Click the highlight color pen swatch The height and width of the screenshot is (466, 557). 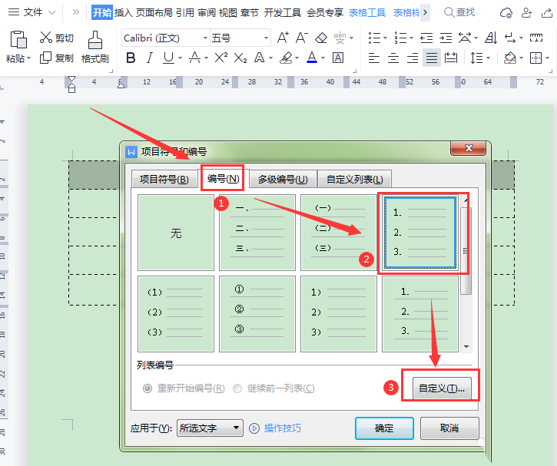coord(286,58)
